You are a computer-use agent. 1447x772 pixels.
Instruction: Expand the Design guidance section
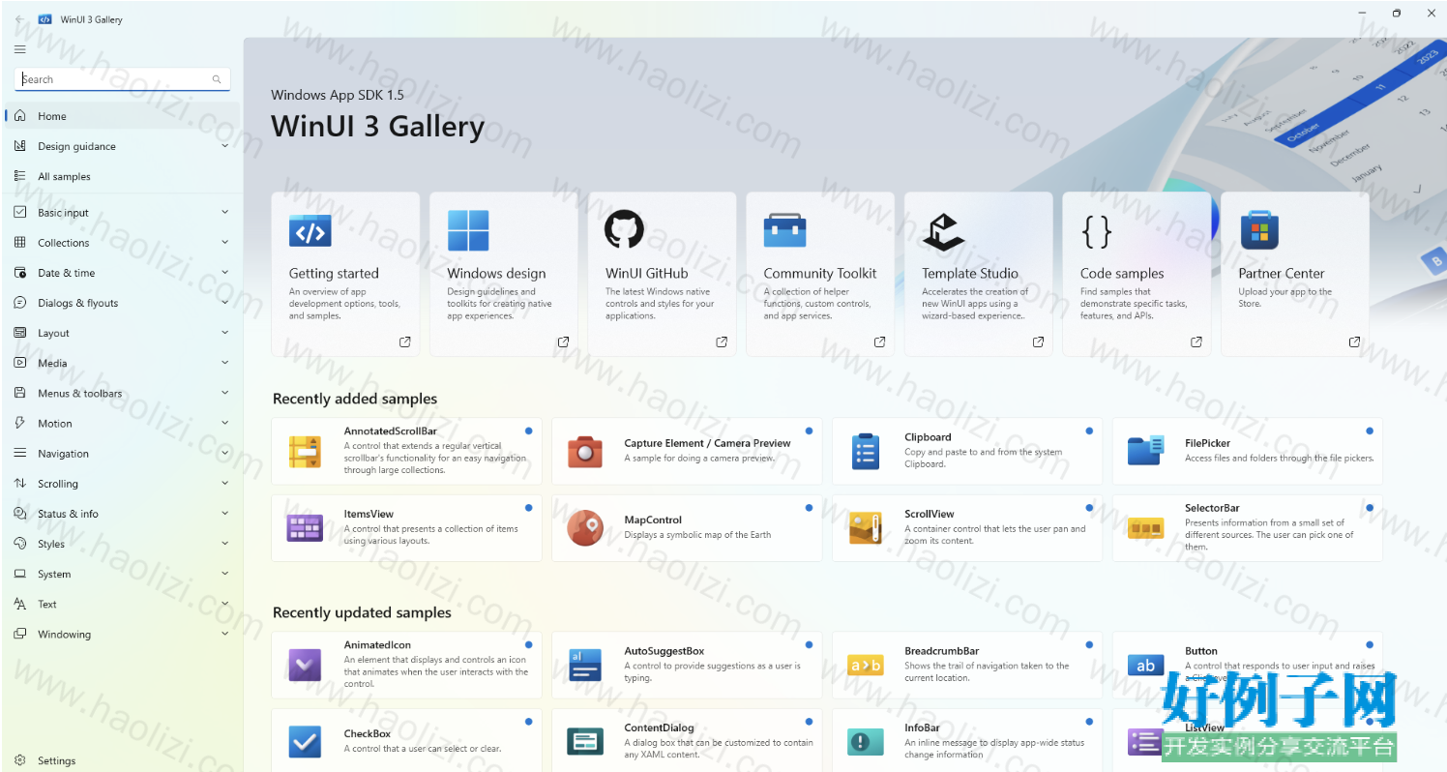(122, 146)
